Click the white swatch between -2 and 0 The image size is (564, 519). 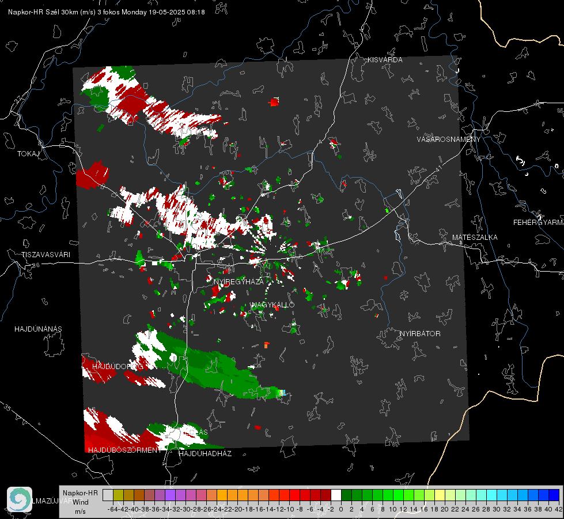tap(336, 495)
